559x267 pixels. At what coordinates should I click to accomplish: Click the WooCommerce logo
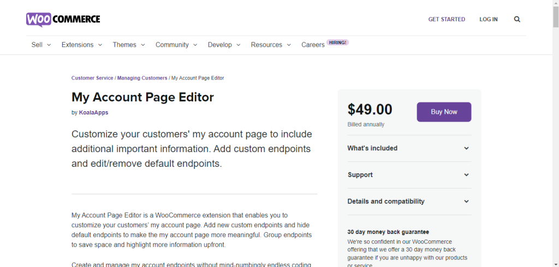click(63, 19)
